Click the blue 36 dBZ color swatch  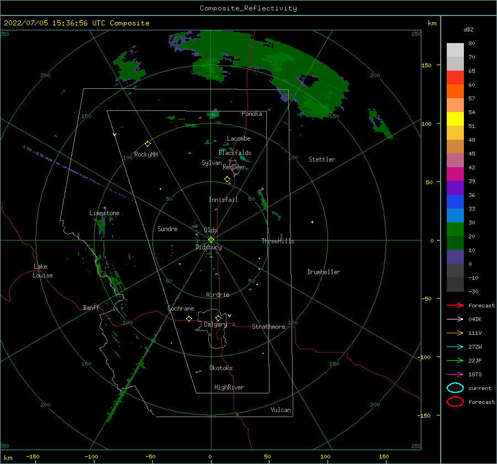tap(455, 201)
